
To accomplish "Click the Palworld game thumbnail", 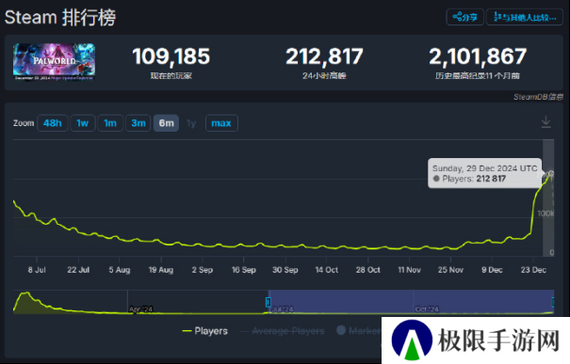I will click(x=54, y=62).
